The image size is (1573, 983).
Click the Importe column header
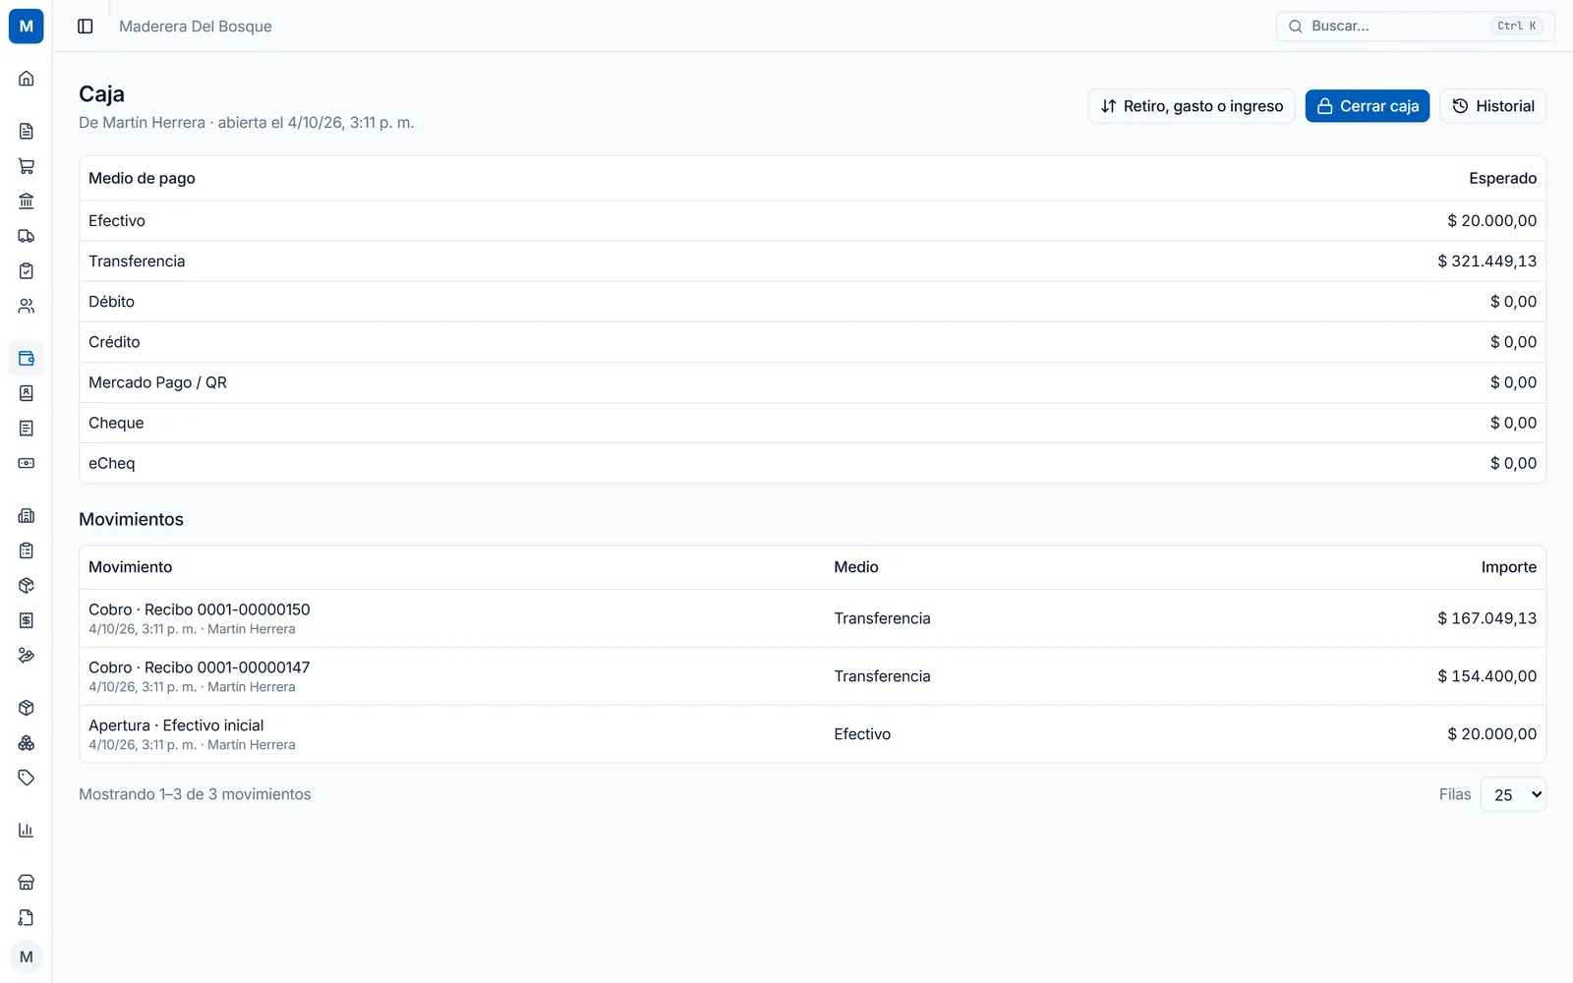pyautogui.click(x=1509, y=567)
